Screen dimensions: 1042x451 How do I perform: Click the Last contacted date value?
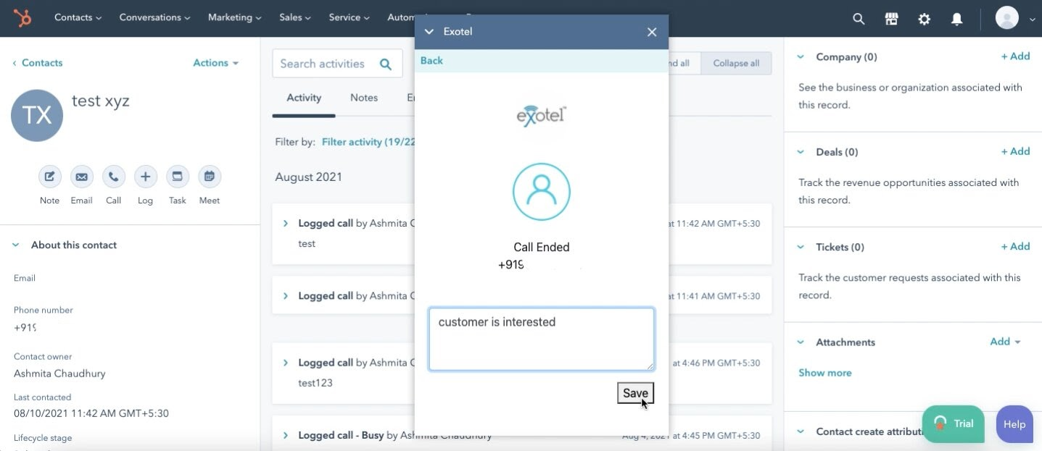click(x=91, y=414)
